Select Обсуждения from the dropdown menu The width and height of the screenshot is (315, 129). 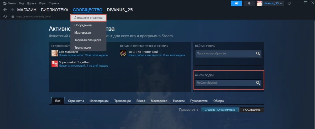(83, 25)
